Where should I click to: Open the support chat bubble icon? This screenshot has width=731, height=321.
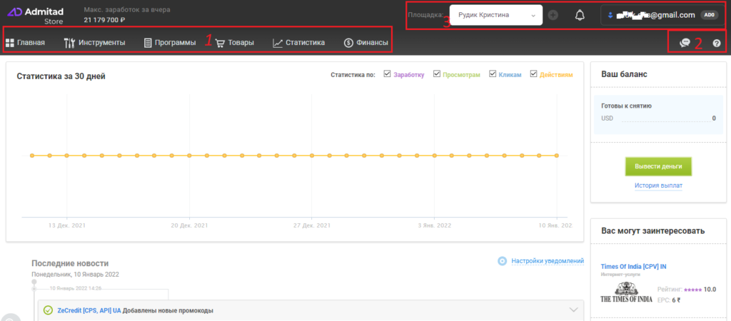tap(685, 43)
